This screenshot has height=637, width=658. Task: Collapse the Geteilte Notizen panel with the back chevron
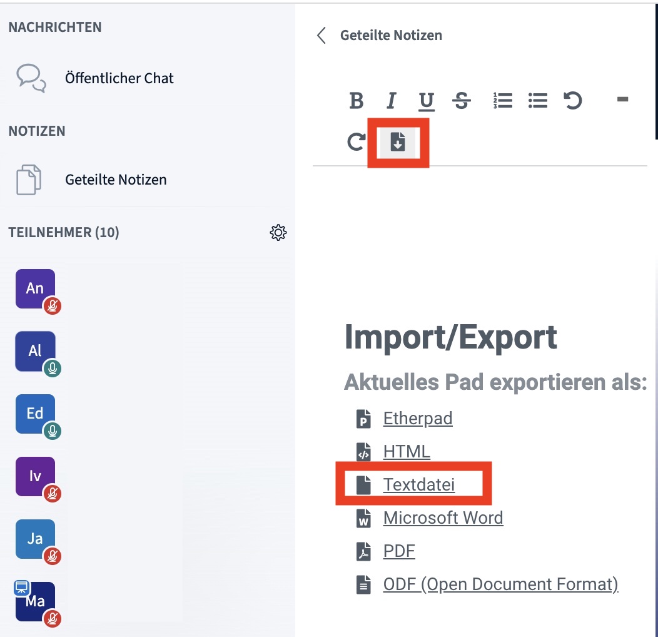[x=321, y=36]
